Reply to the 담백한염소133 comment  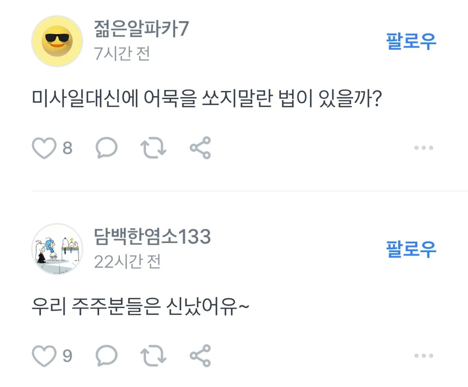pos(106,356)
